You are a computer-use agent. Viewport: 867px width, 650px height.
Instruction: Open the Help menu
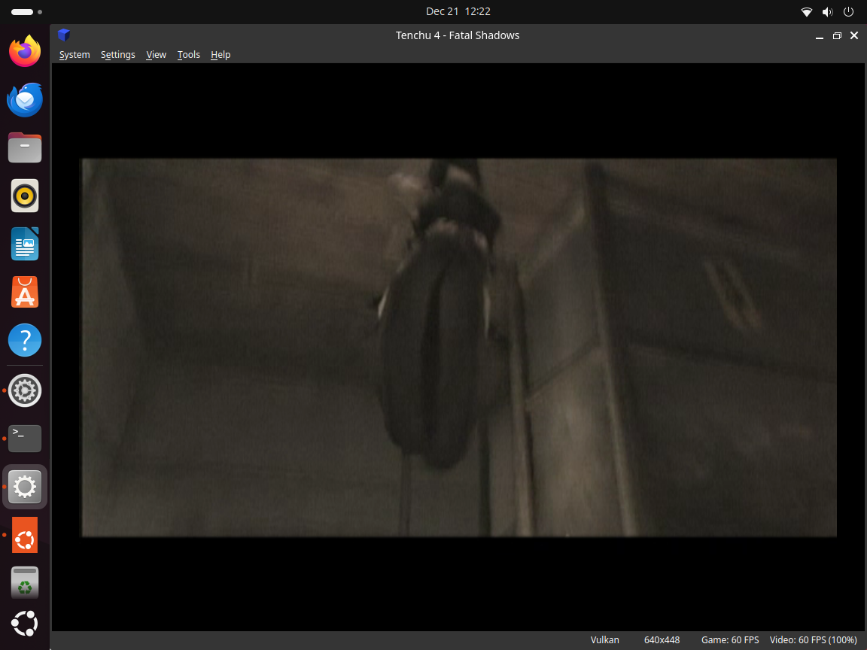click(221, 55)
